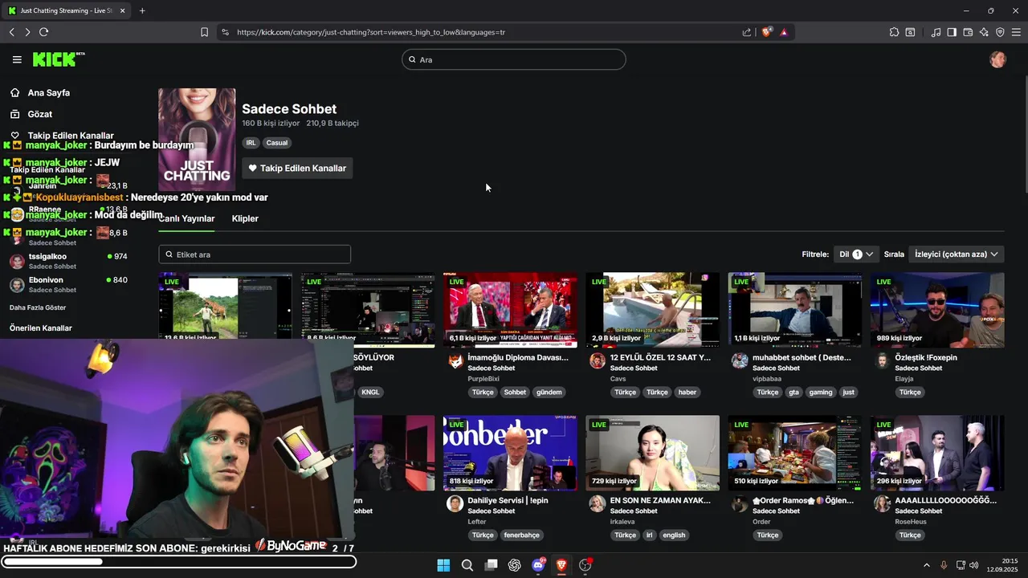Open the Kick hamburger sidebar menu

pyautogui.click(x=17, y=59)
